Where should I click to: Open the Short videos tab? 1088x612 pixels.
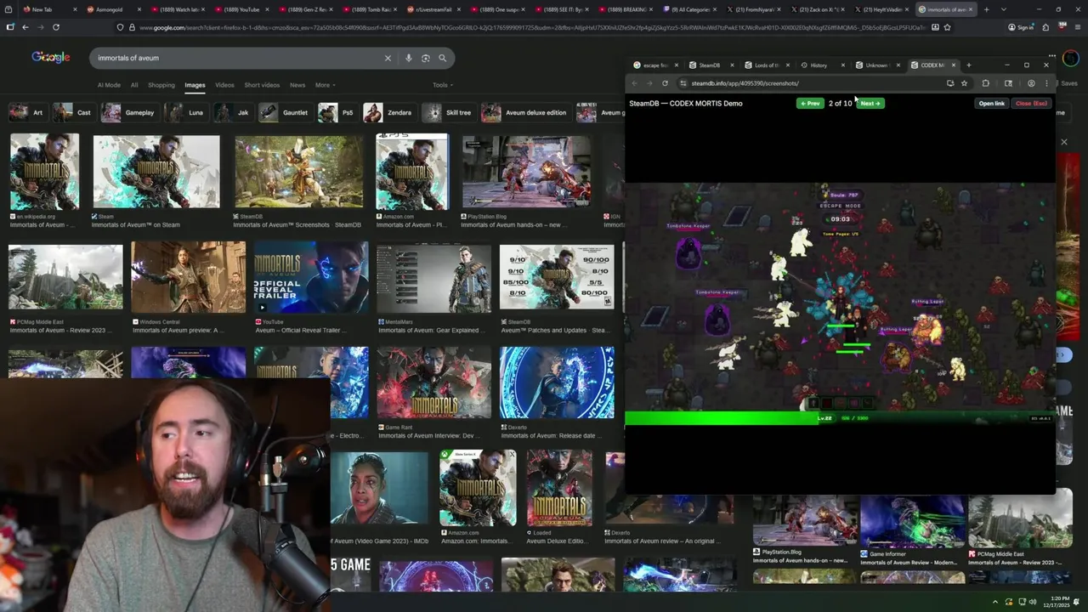pos(262,85)
